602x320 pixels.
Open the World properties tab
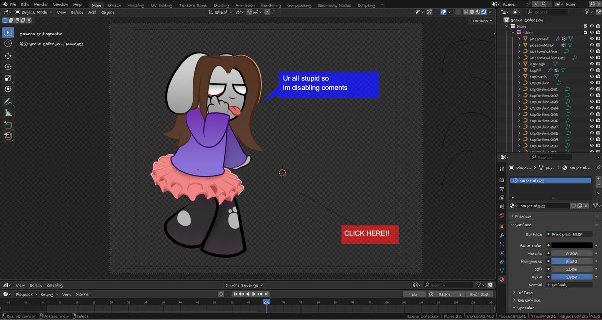coord(502,216)
